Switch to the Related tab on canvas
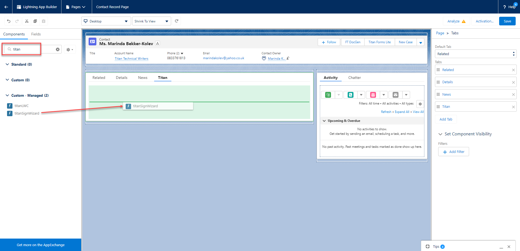520x251 pixels. click(99, 78)
